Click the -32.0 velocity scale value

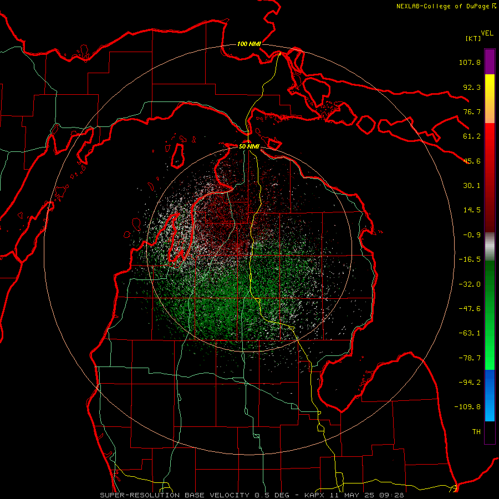pyautogui.click(x=470, y=284)
